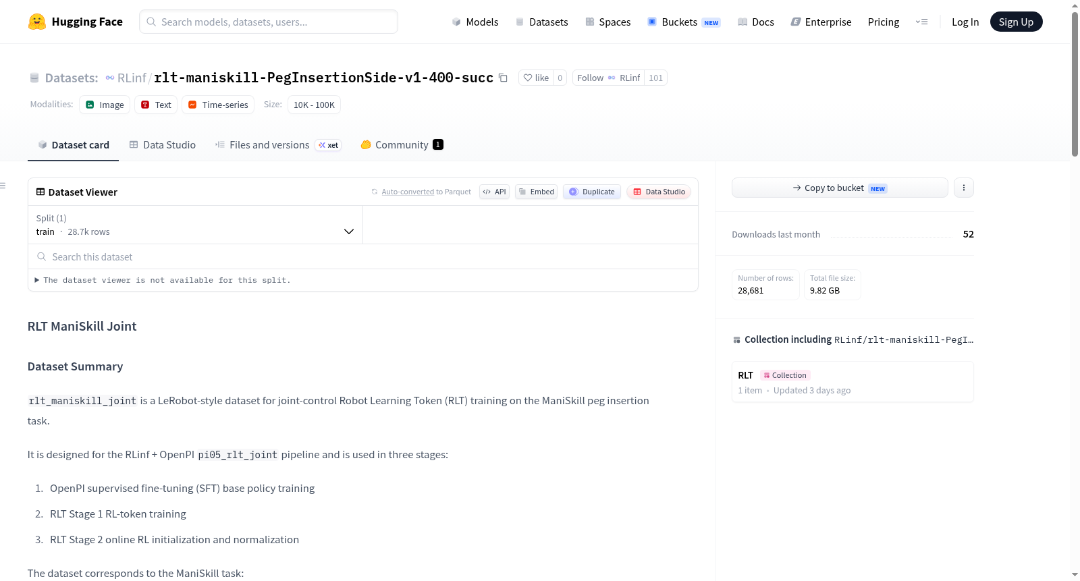Open the more options kebab menu

pos(964,188)
